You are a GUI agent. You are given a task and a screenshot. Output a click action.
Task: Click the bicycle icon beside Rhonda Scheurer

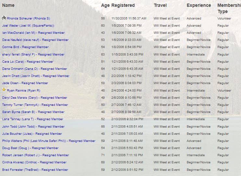pyautogui.click(x=4, y=18)
